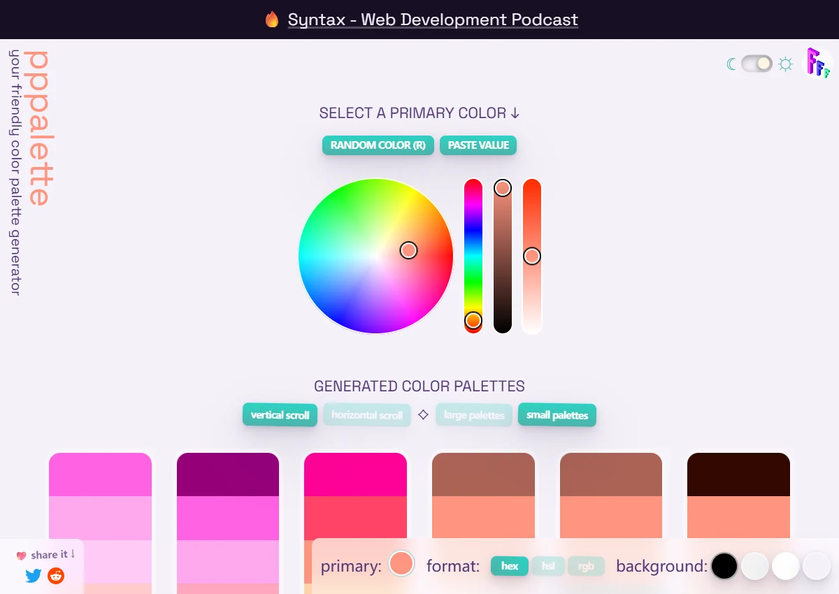Select the hot pink palette top swatch
Image resolution: width=839 pixels, height=594 pixels.
coord(355,475)
